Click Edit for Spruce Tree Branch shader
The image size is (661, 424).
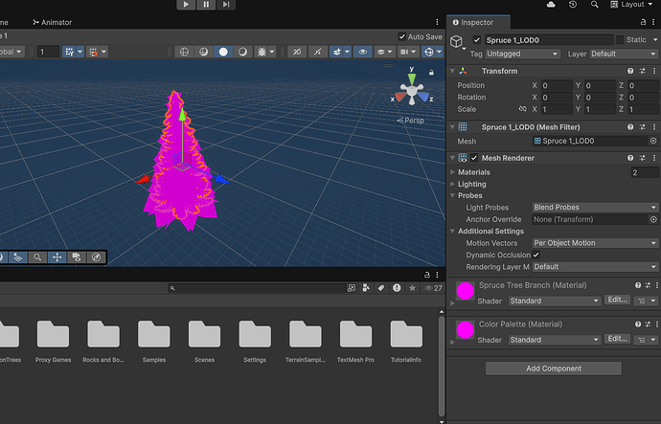618,301
